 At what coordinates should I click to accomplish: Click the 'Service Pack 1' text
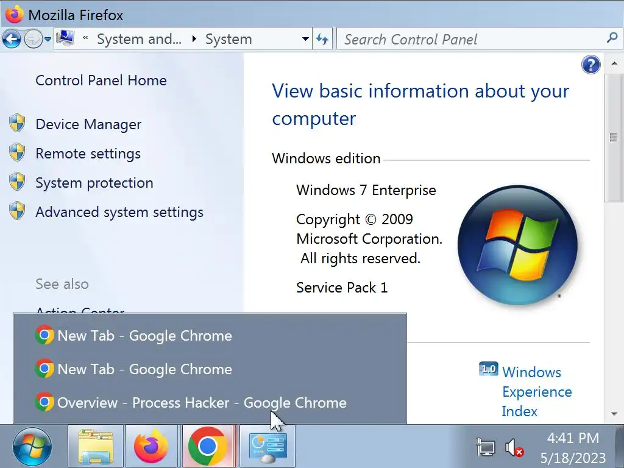click(342, 288)
